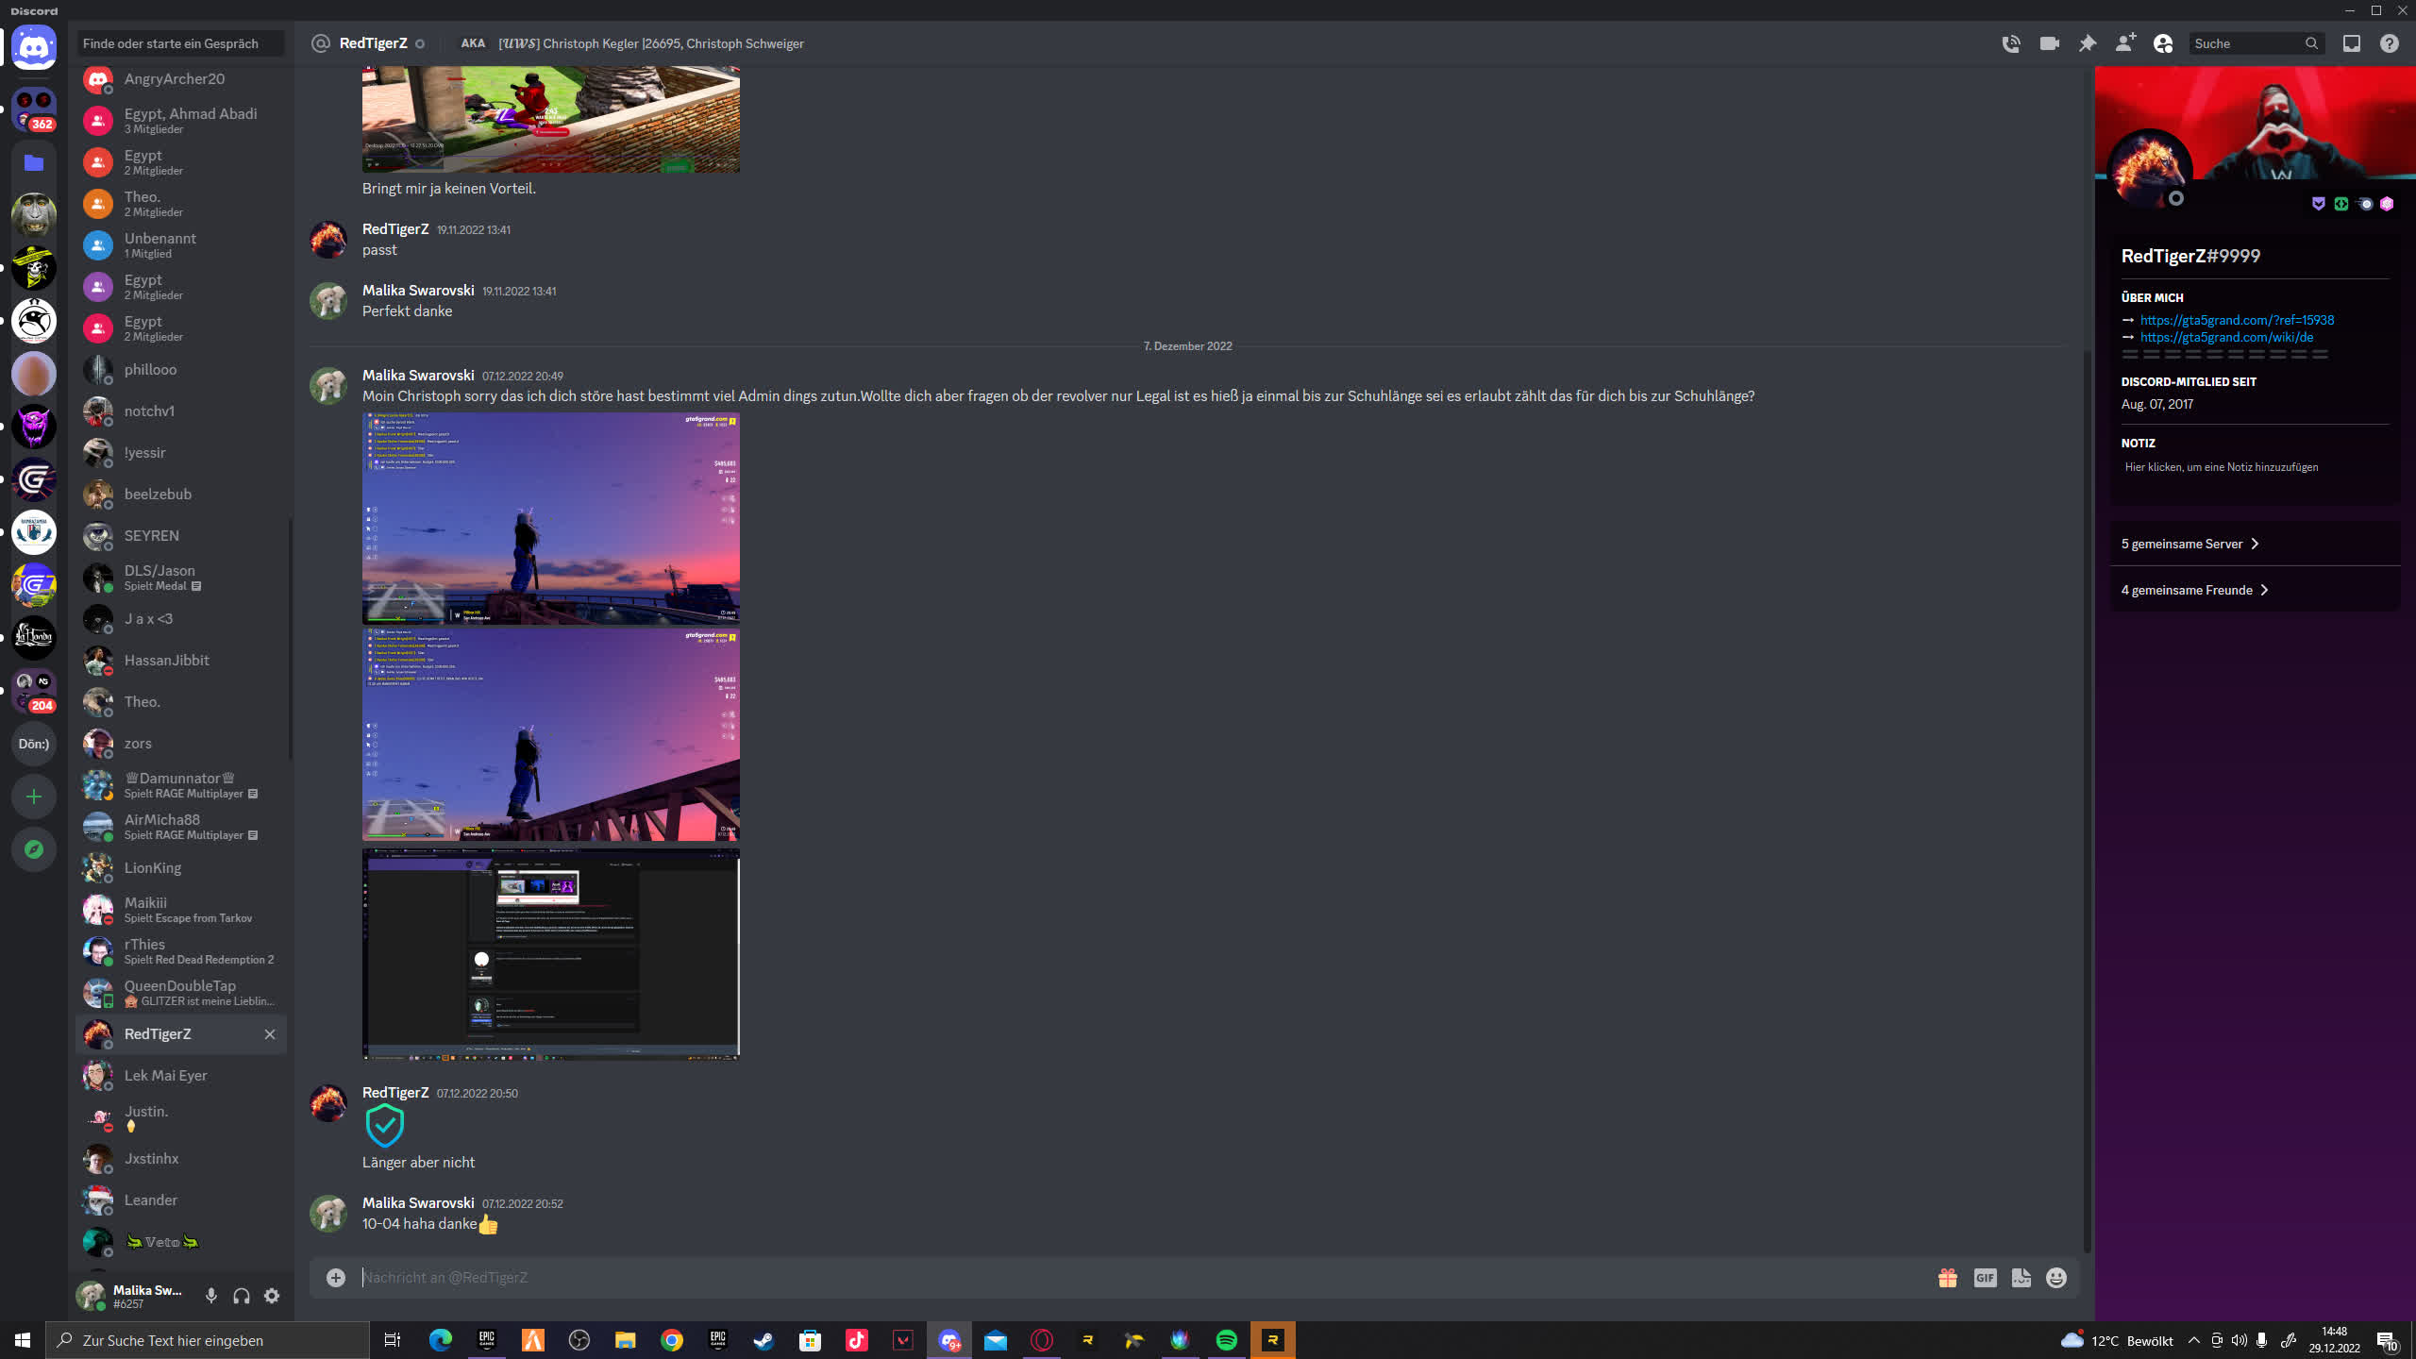This screenshot has height=1359, width=2416.
Task: Hide the user profile sidebar
Action: [x=2163, y=43]
